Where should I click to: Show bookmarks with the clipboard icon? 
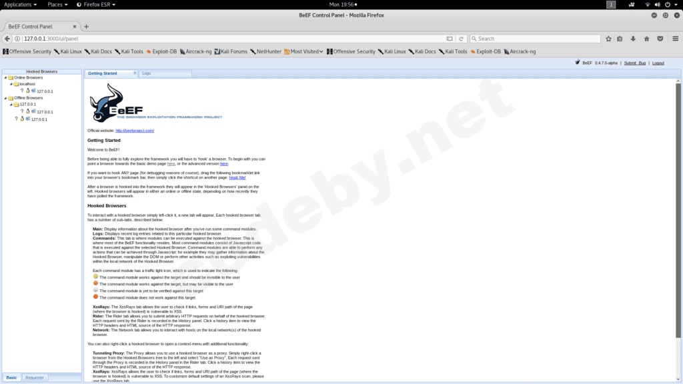tap(620, 39)
